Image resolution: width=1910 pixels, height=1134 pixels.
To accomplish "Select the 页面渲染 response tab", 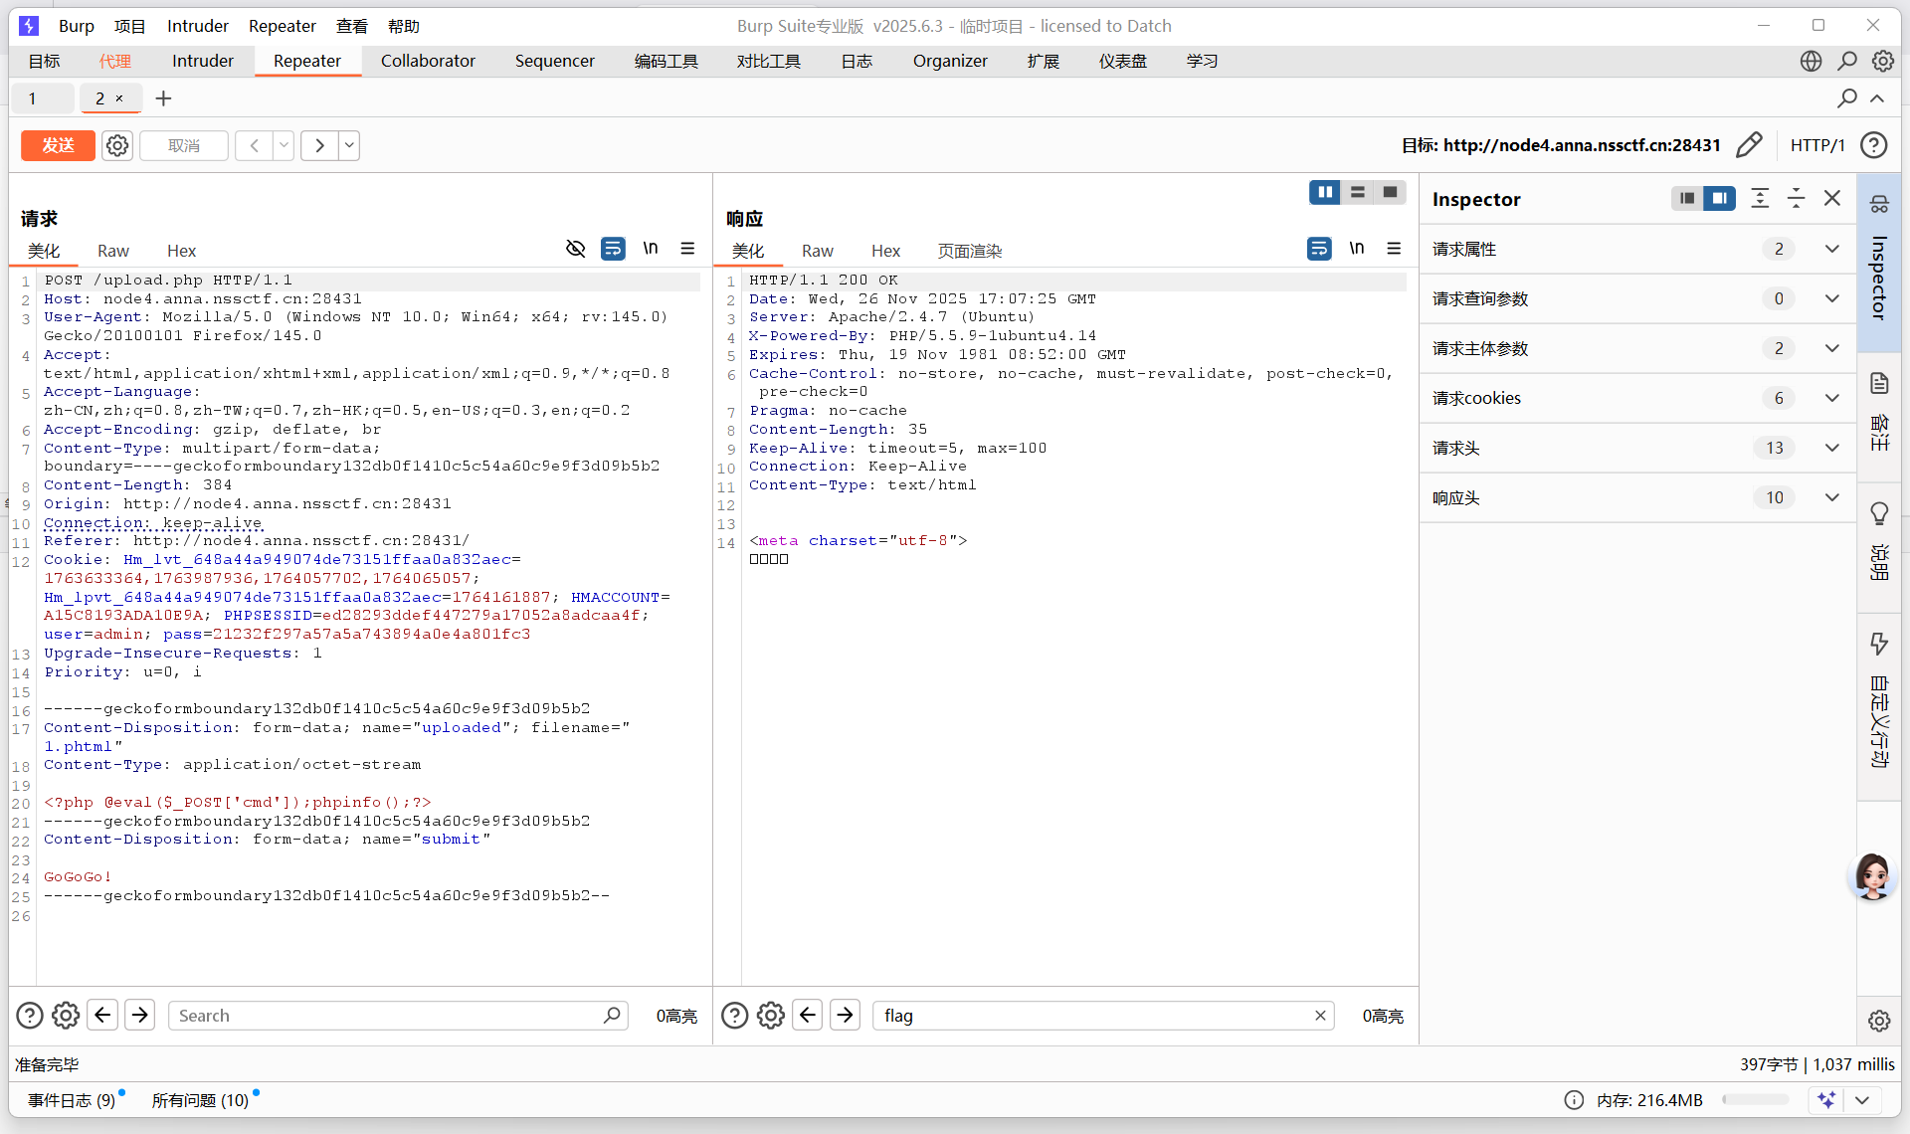I will click(x=969, y=251).
